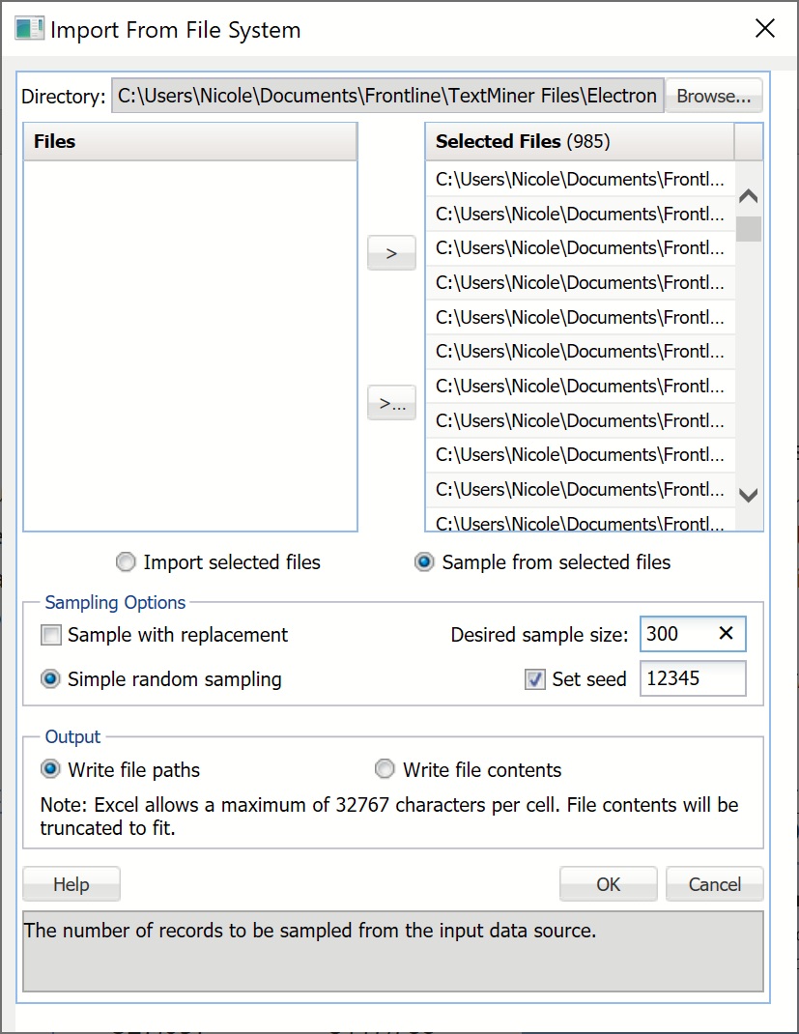Choose the Write file contents output option
This screenshot has height=1034, width=799.
[385, 770]
